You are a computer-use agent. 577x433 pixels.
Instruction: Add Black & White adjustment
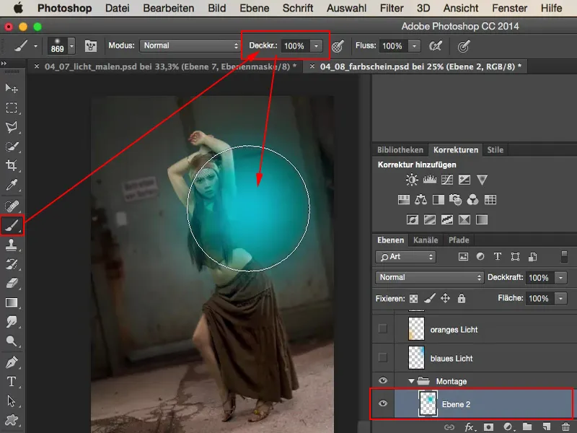[x=439, y=200]
